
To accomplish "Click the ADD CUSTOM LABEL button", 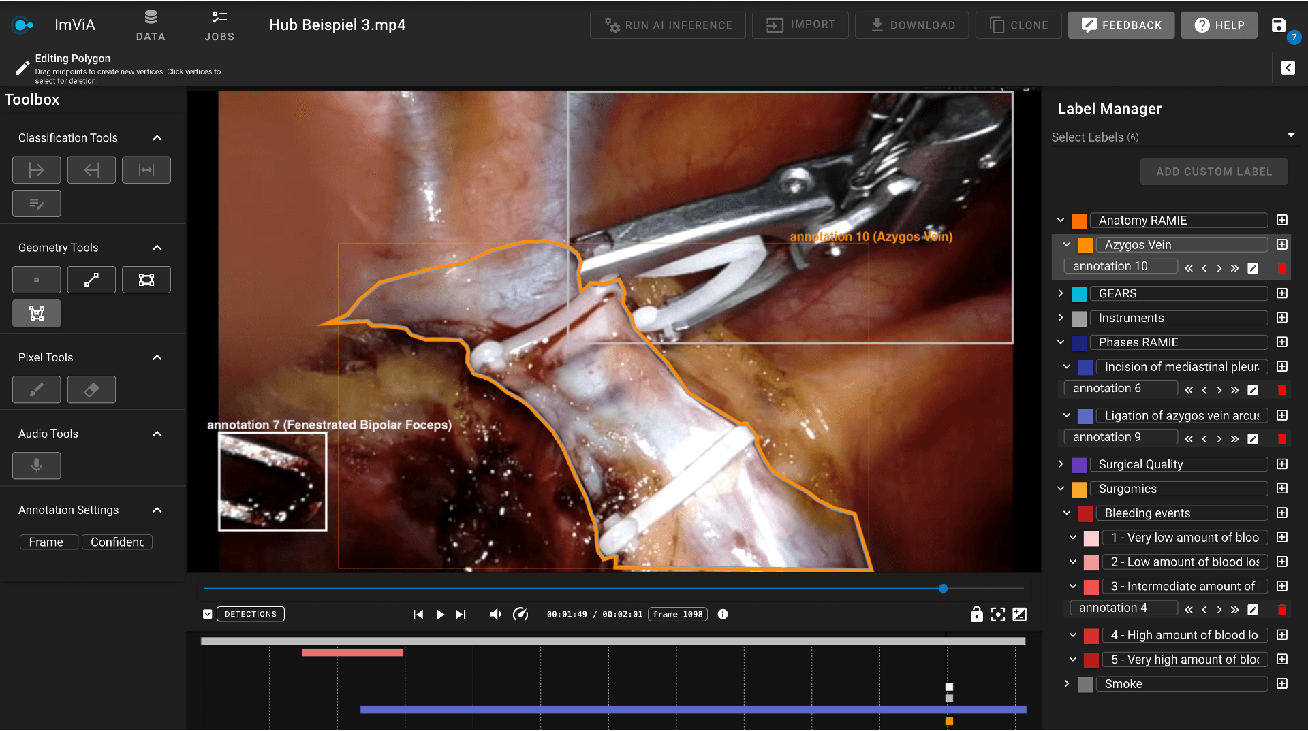I will pyautogui.click(x=1214, y=172).
